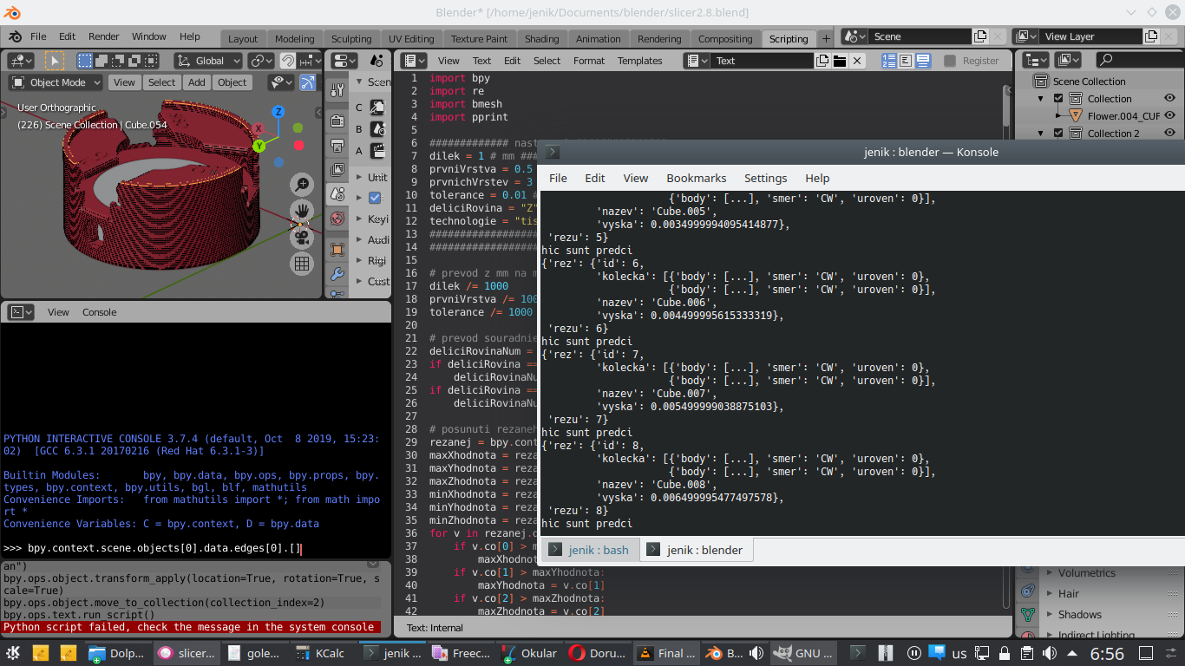Open the Modifiers properties tab (wrench icon)
Image resolution: width=1185 pixels, height=666 pixels.
click(x=337, y=275)
